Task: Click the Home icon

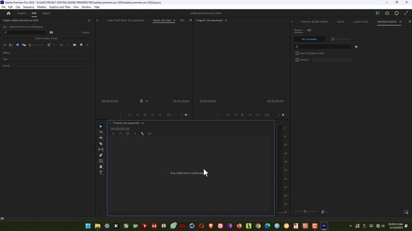Action: tap(8, 13)
